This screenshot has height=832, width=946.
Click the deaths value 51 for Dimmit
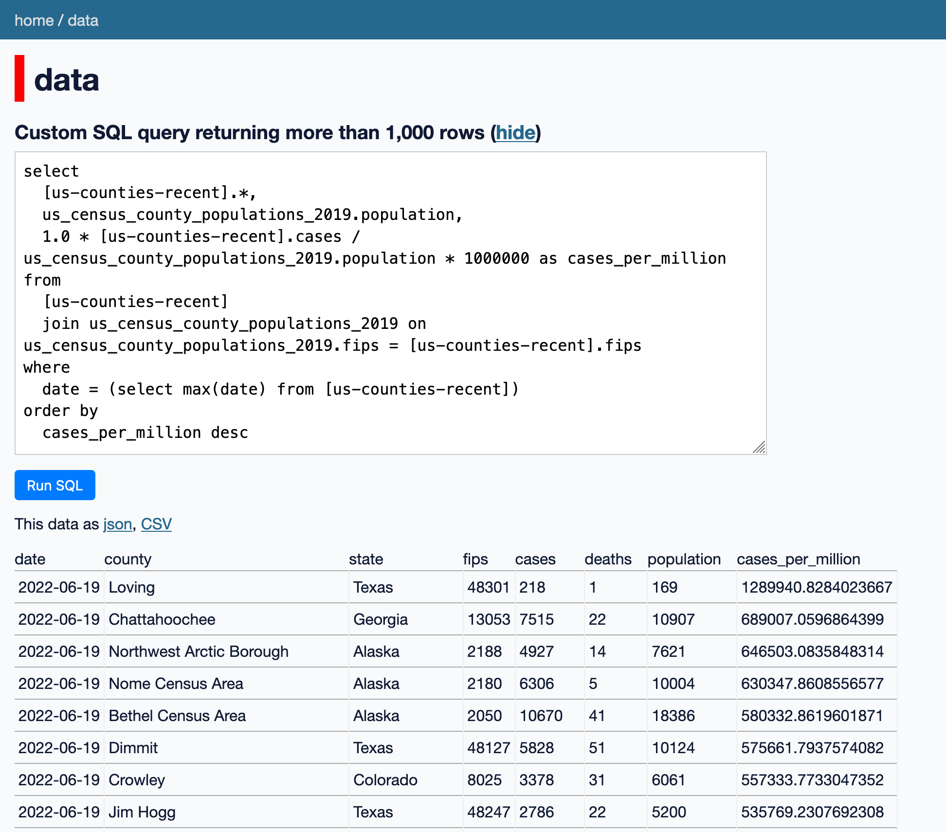597,748
